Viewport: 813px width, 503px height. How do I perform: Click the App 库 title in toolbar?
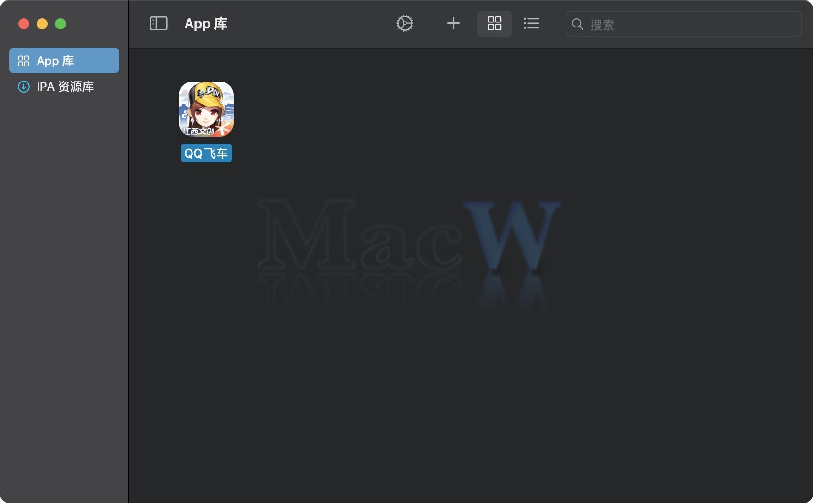(206, 24)
